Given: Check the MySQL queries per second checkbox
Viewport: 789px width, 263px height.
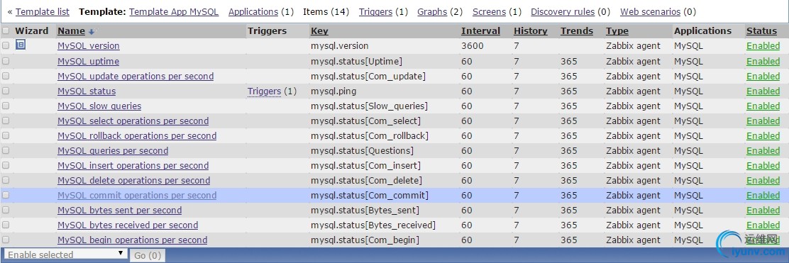Looking at the screenshot, I should [x=6, y=150].
